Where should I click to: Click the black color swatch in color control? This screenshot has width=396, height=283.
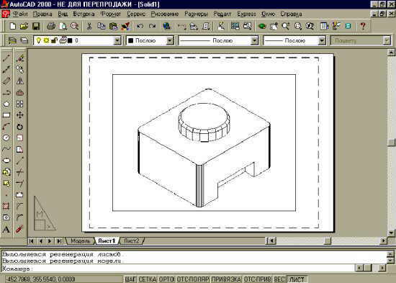[130, 40]
